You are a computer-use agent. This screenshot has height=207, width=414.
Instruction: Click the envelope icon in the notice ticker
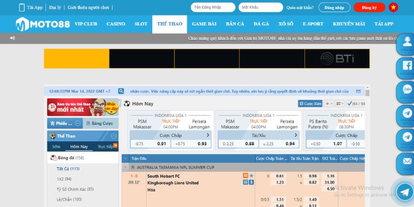358,91
